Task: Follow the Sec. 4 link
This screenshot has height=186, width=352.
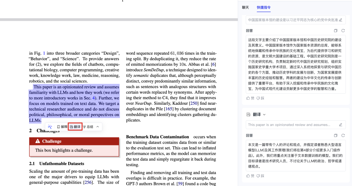Action: (94, 98)
